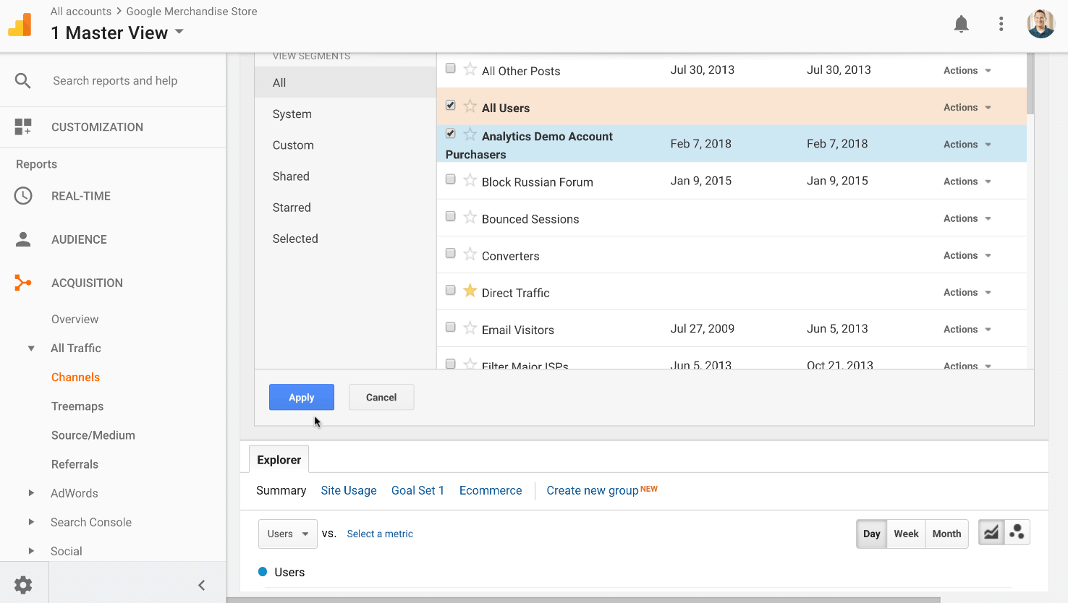
Task: Open Actions menu for All Users
Action: point(967,107)
